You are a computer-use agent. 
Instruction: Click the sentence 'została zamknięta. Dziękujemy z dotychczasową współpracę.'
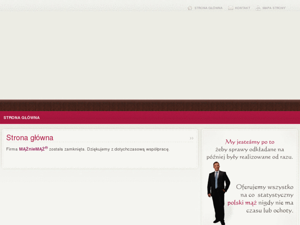(x=109, y=149)
